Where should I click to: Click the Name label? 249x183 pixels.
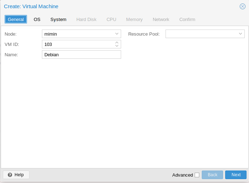tap(11, 55)
